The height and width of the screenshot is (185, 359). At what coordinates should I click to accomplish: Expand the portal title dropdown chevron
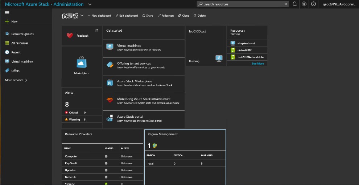coord(90,4)
